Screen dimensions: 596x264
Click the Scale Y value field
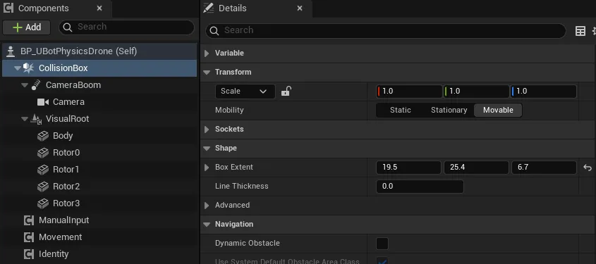tap(476, 92)
